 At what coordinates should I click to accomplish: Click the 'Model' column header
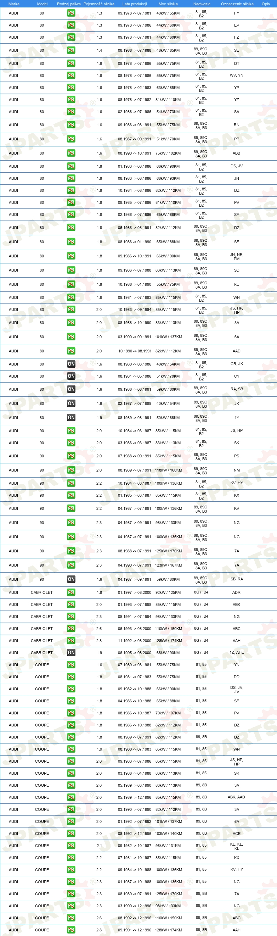click(x=42, y=4)
